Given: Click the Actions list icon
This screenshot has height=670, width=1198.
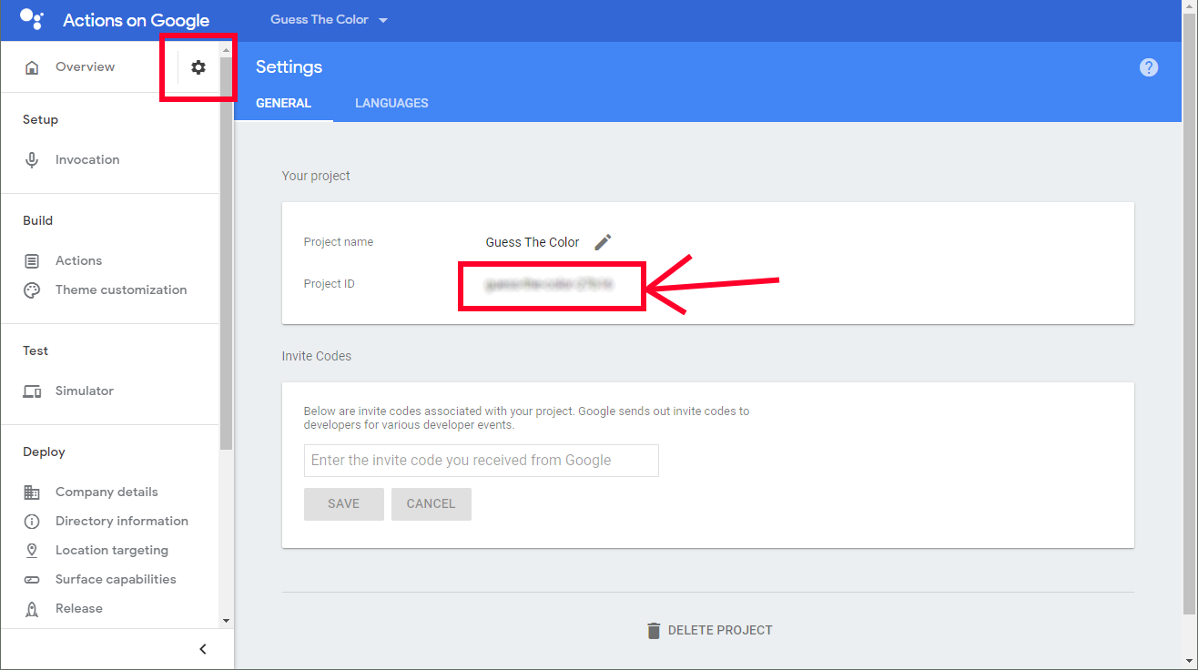Looking at the screenshot, I should point(32,261).
